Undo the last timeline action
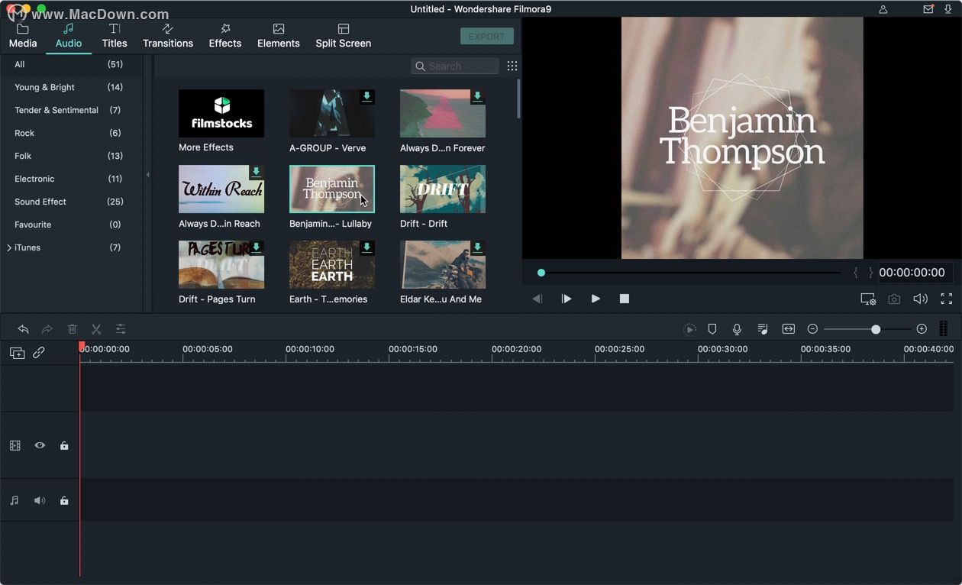 (x=23, y=329)
